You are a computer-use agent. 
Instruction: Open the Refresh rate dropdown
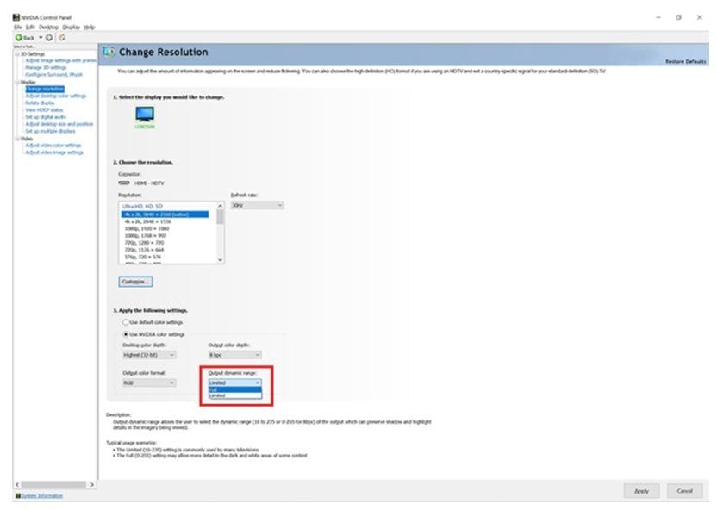point(257,206)
